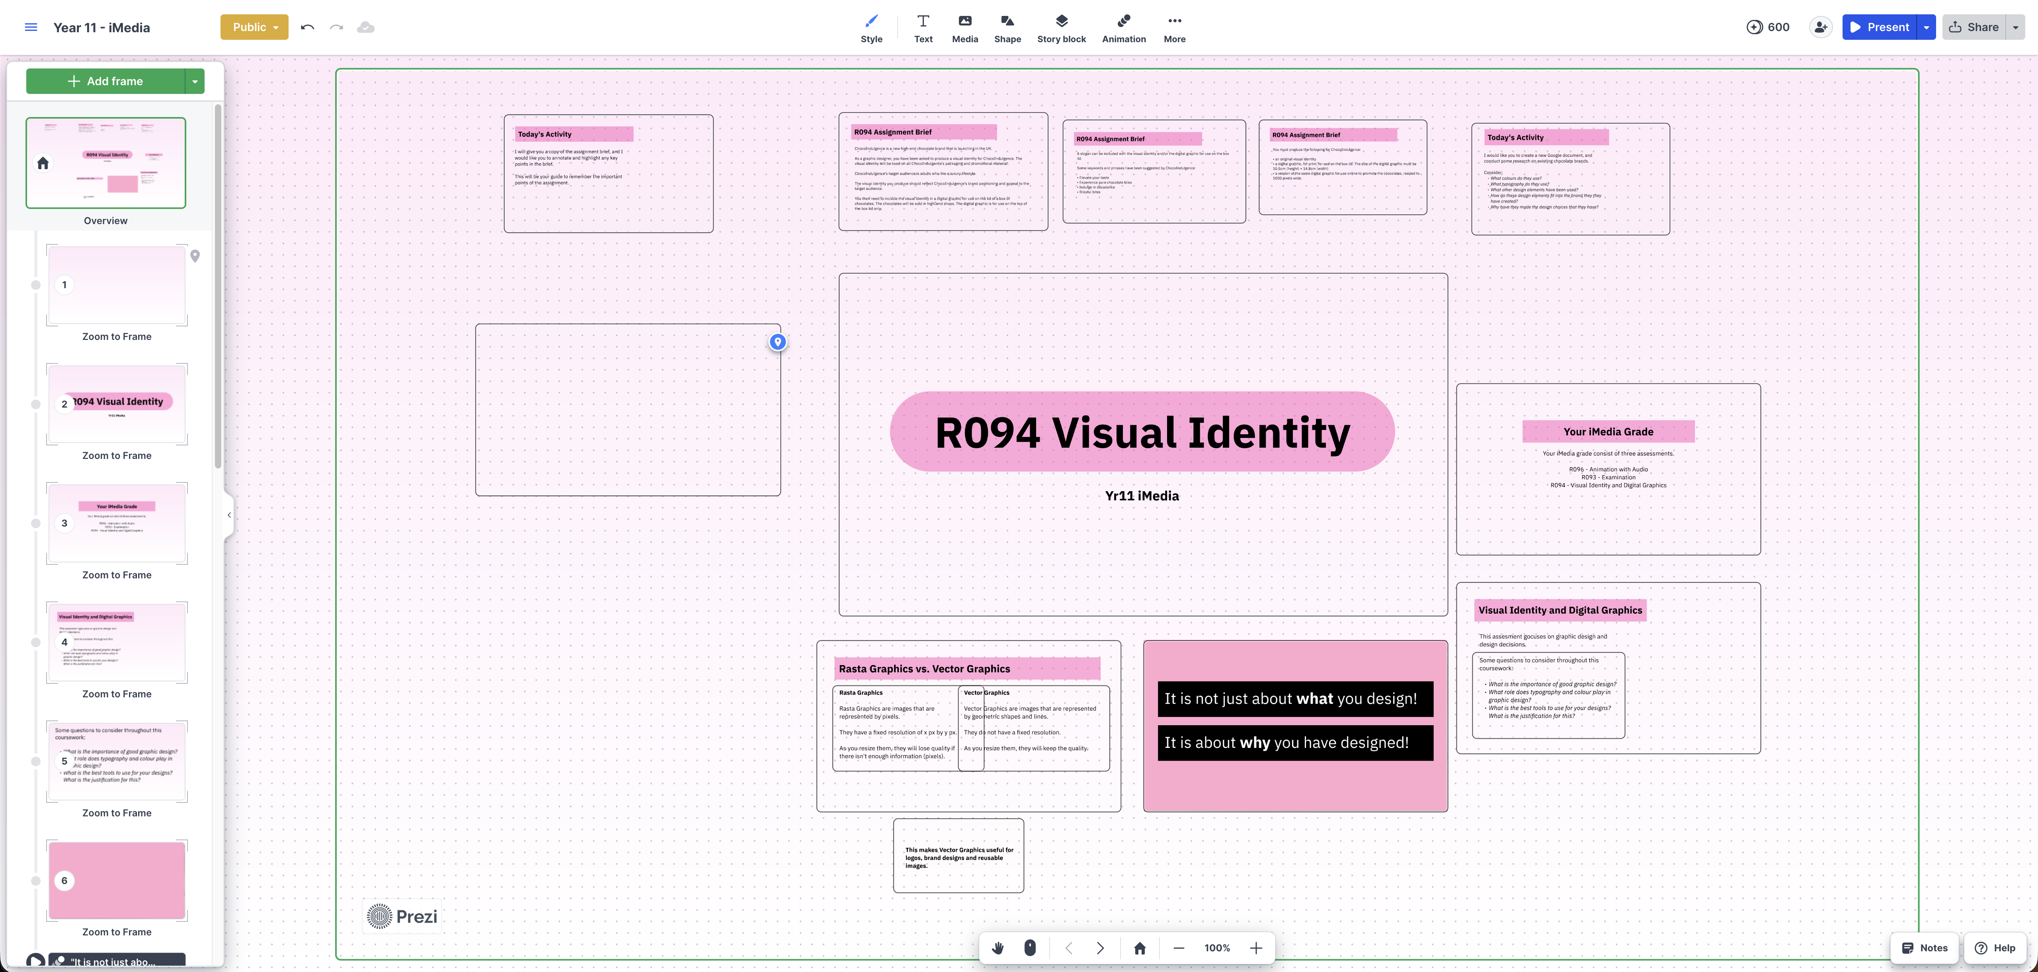Open the More options menu

click(x=1174, y=29)
